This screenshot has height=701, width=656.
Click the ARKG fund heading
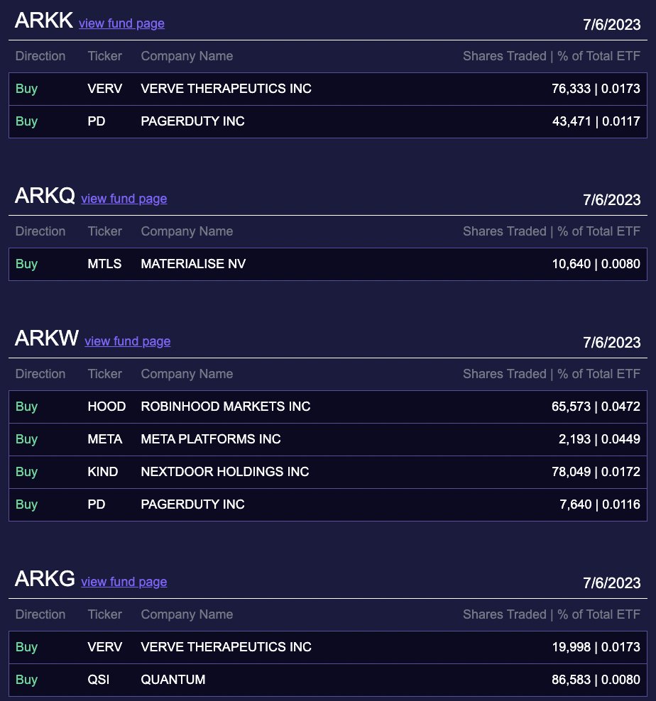45,579
